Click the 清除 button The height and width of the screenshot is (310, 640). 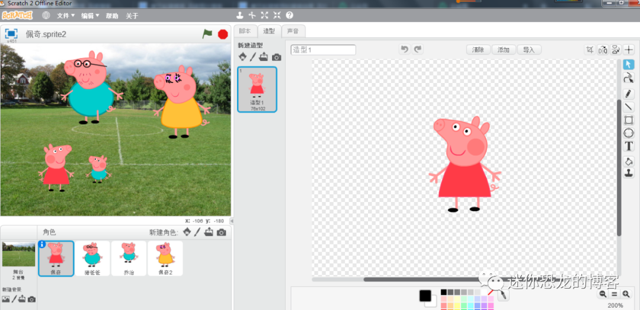point(478,50)
